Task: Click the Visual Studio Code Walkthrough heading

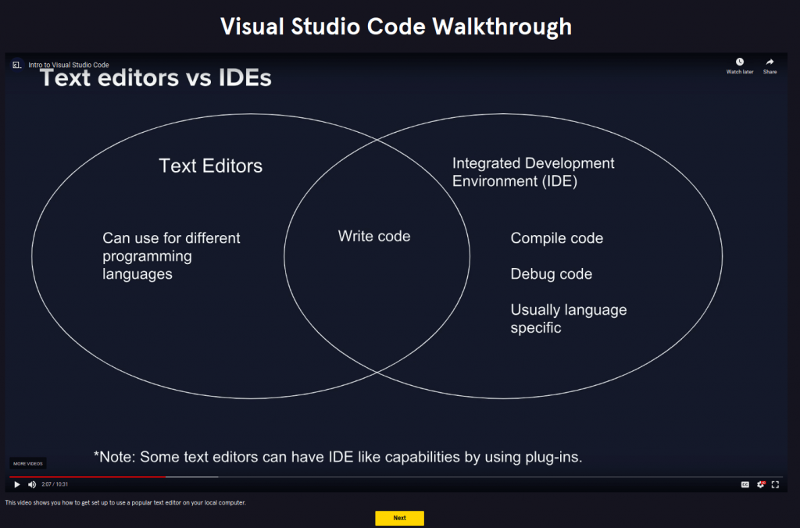Action: (396, 27)
